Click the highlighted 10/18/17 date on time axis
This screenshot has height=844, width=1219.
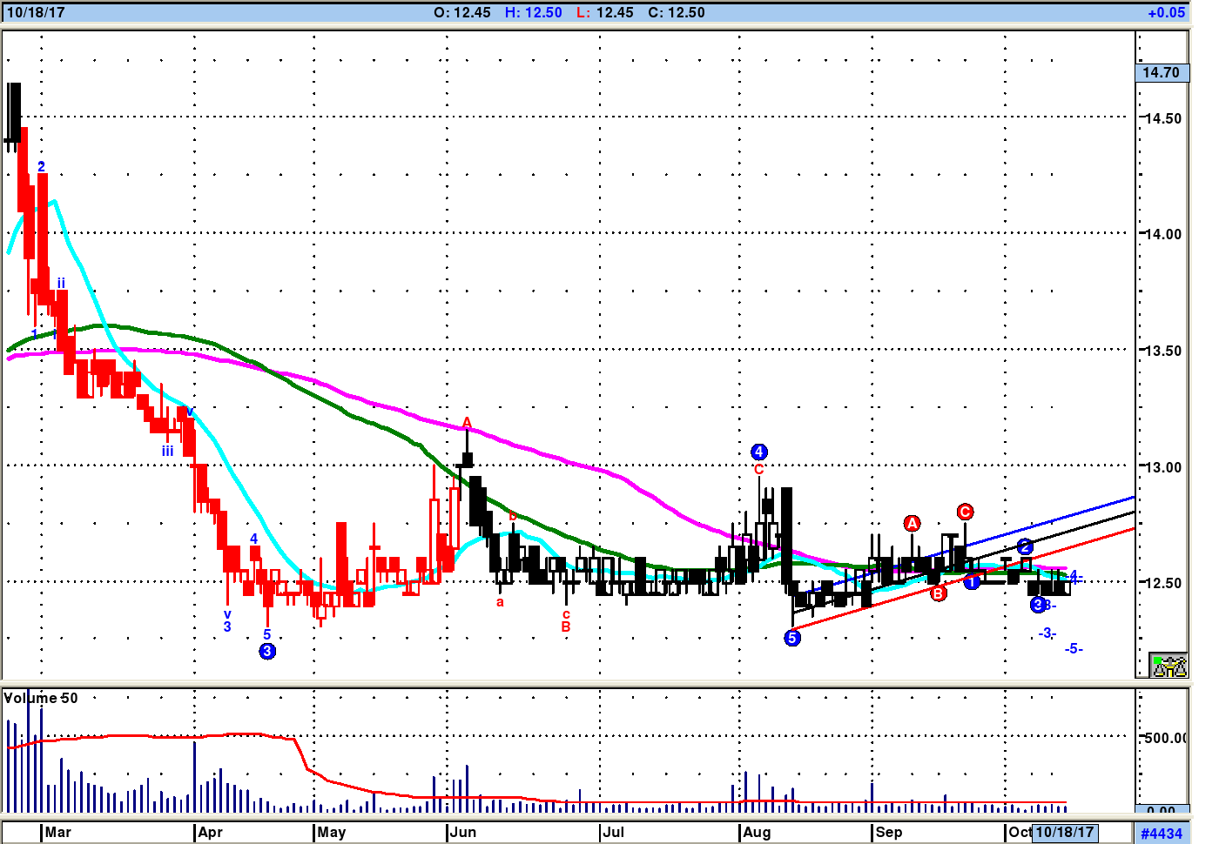(1064, 832)
